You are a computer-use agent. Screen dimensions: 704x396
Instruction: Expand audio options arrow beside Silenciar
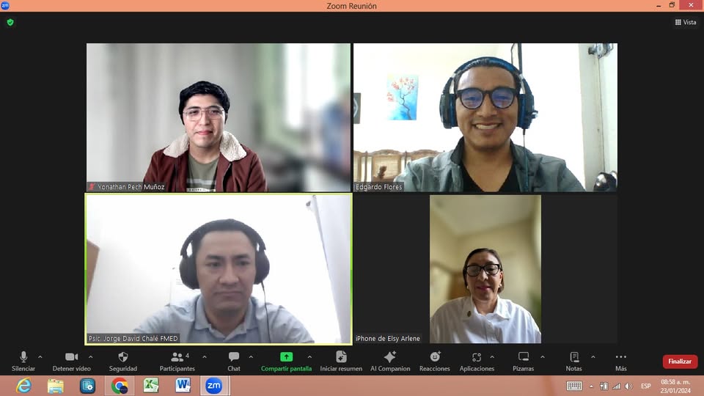click(40, 357)
